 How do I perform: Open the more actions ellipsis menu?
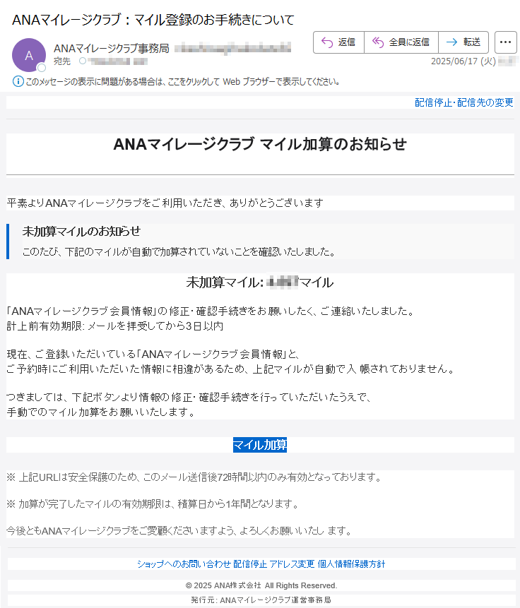coord(505,42)
